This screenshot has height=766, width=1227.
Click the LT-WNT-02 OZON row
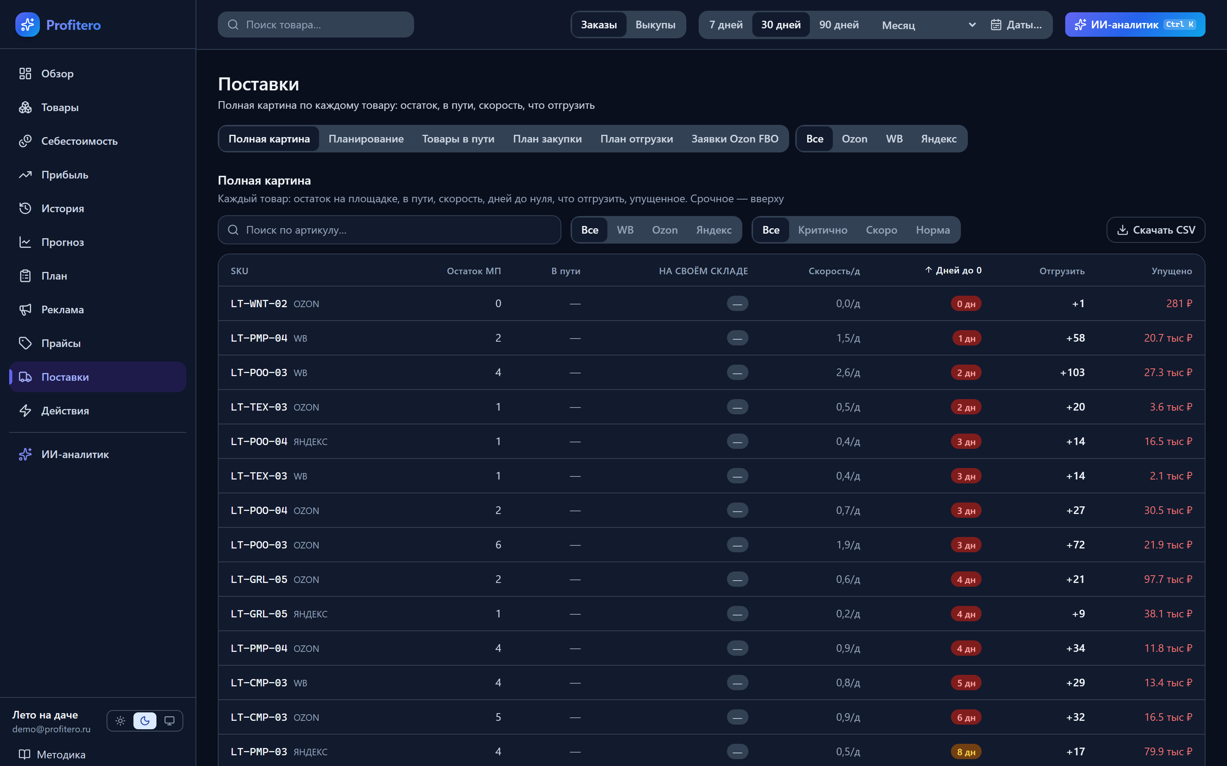pyautogui.click(x=711, y=303)
